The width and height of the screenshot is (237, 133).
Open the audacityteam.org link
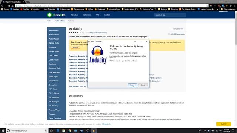coord(98,33)
